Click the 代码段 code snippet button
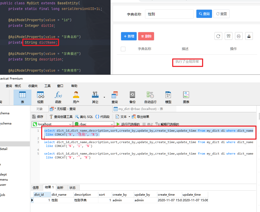 coord(103,117)
